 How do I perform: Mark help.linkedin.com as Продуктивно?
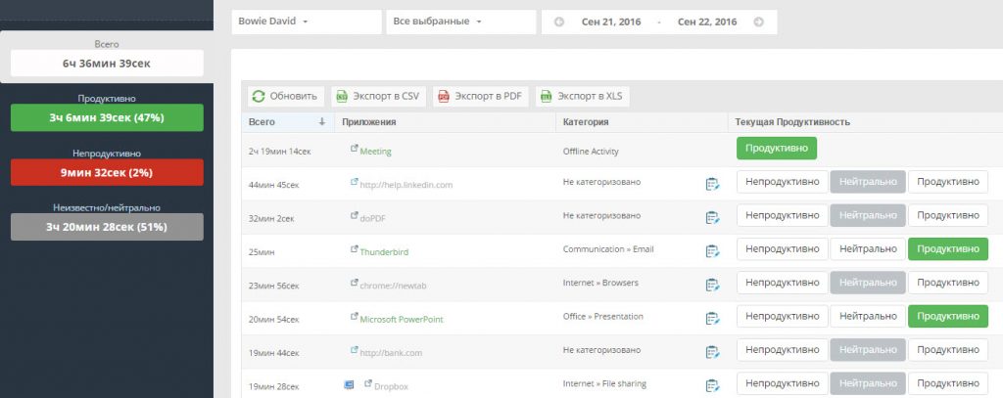pos(948,182)
